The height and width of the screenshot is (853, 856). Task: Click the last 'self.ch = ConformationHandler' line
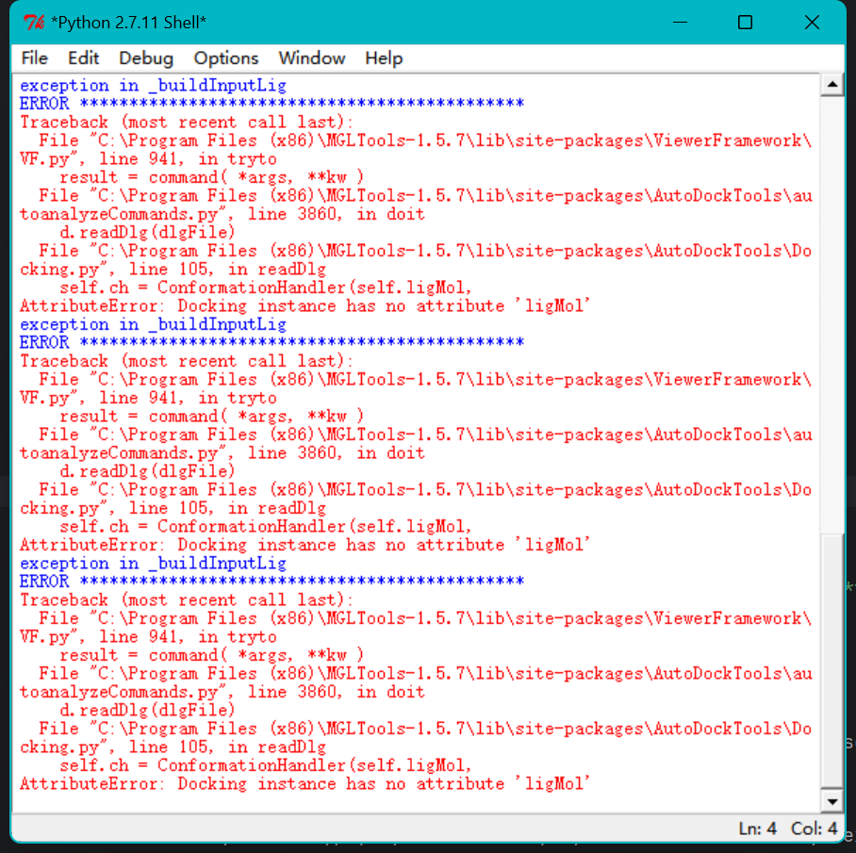click(265, 765)
